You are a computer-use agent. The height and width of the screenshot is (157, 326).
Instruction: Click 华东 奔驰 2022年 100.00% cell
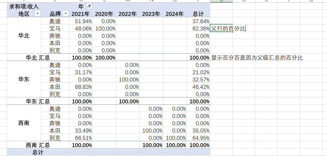(x=128, y=79)
